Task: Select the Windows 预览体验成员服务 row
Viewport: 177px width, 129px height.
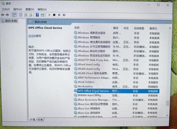Action: coord(117,56)
